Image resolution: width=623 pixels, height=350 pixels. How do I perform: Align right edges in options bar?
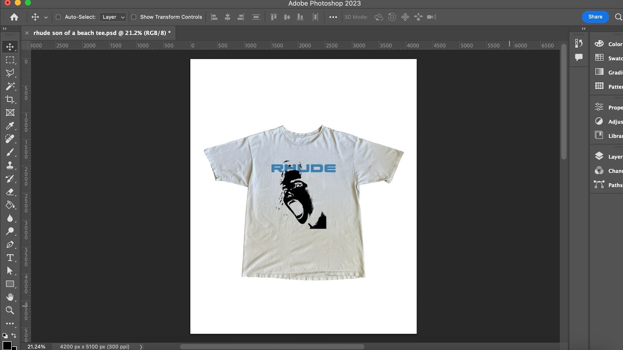tap(240, 17)
